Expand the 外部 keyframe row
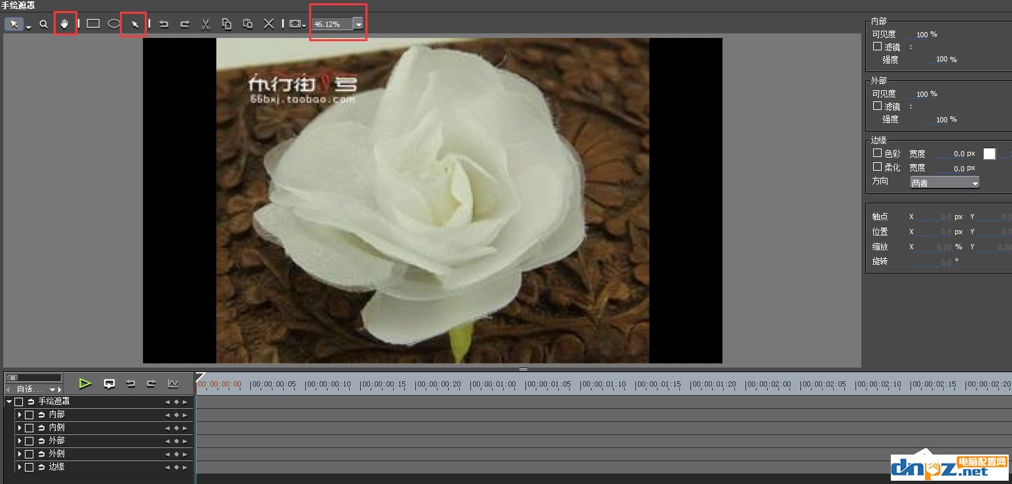1012x484 pixels. (x=20, y=441)
